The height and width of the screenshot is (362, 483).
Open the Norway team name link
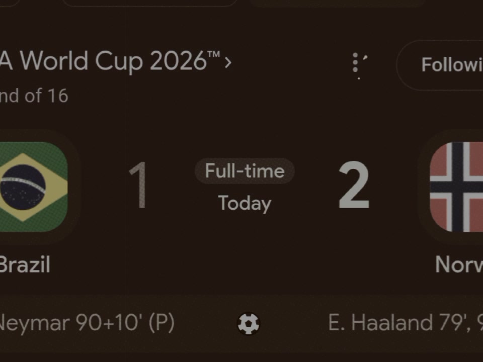click(x=459, y=264)
